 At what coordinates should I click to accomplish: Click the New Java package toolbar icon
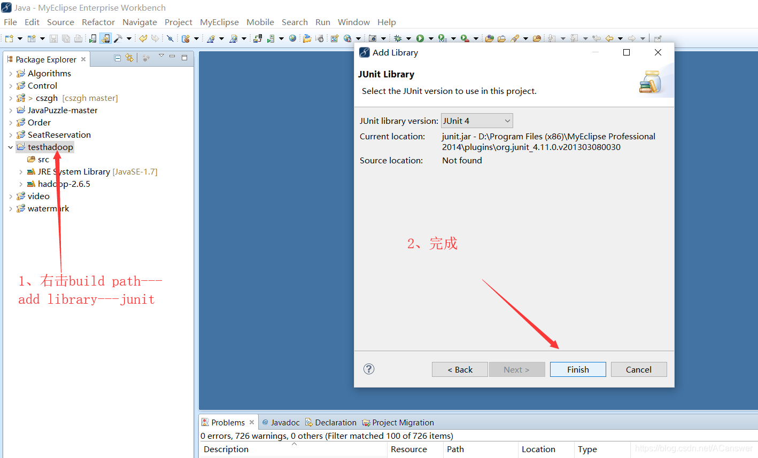pyautogui.click(x=185, y=38)
